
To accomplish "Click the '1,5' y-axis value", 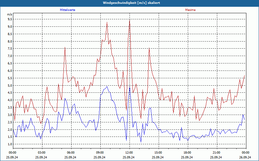I will point(10,137).
